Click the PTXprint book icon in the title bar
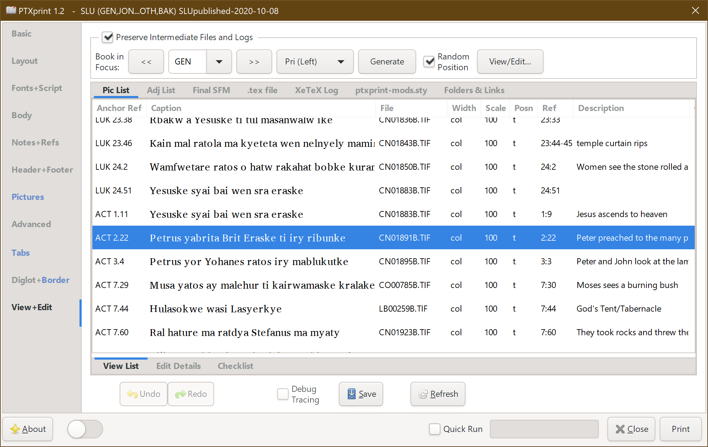 click(x=10, y=10)
